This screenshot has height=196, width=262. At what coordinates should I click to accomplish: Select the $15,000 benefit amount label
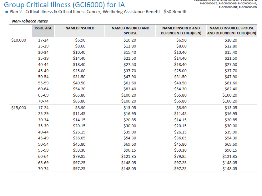(18, 108)
